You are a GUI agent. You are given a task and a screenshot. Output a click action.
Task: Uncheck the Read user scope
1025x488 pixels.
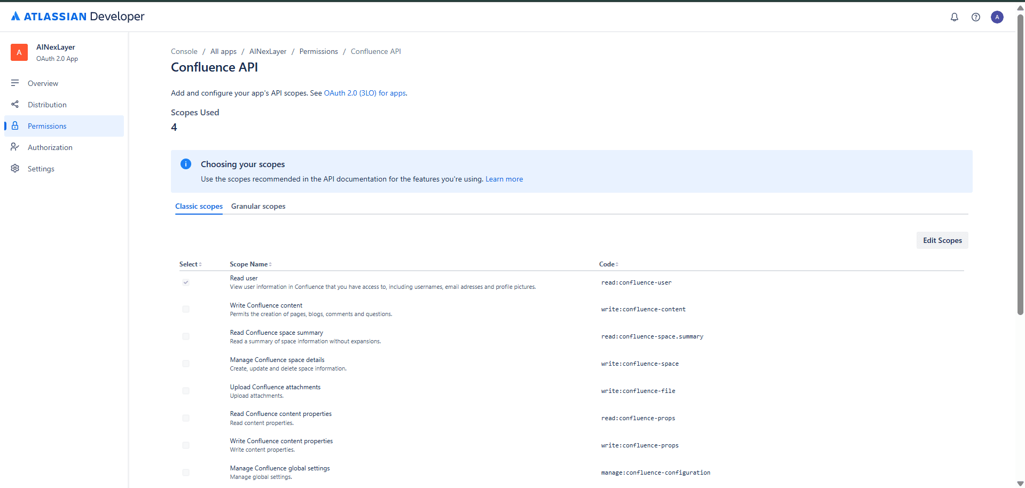point(186,282)
